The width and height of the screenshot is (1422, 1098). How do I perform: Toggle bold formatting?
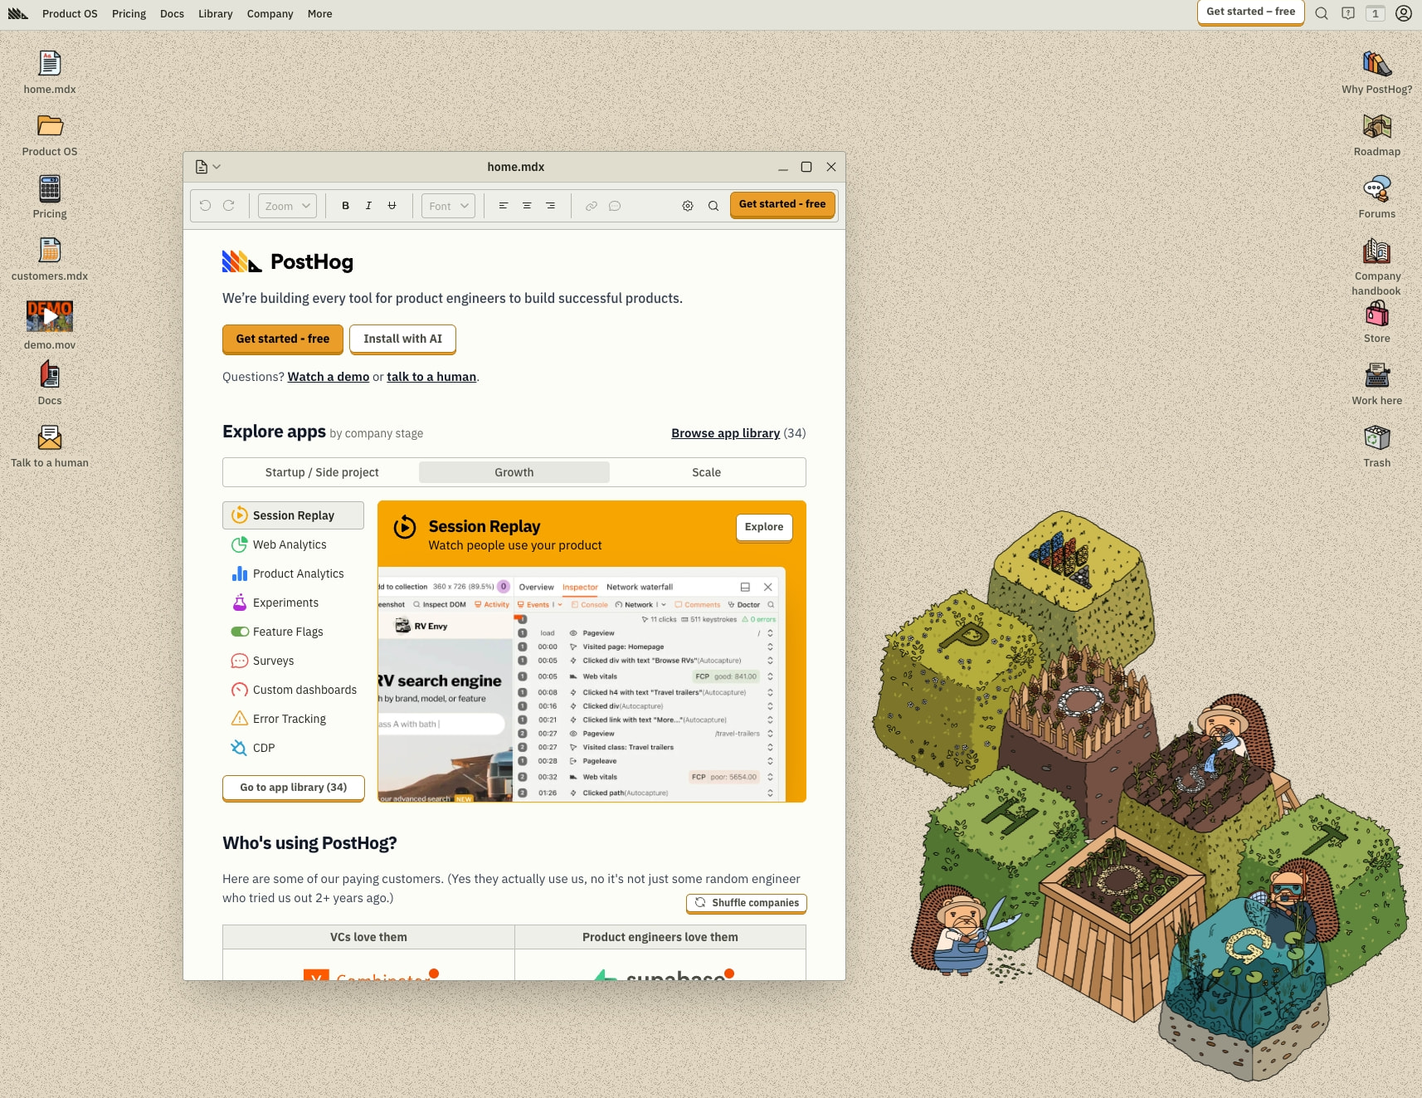(346, 206)
